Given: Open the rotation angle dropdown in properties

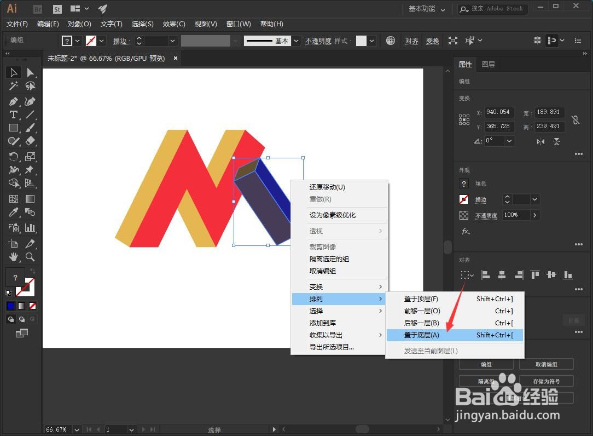Looking at the screenshot, I should pos(509,141).
